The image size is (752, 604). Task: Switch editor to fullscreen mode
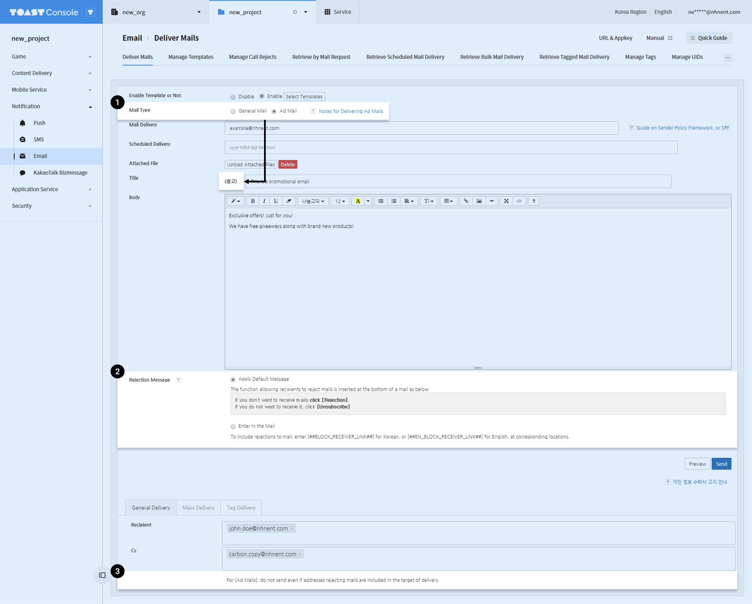tap(506, 201)
